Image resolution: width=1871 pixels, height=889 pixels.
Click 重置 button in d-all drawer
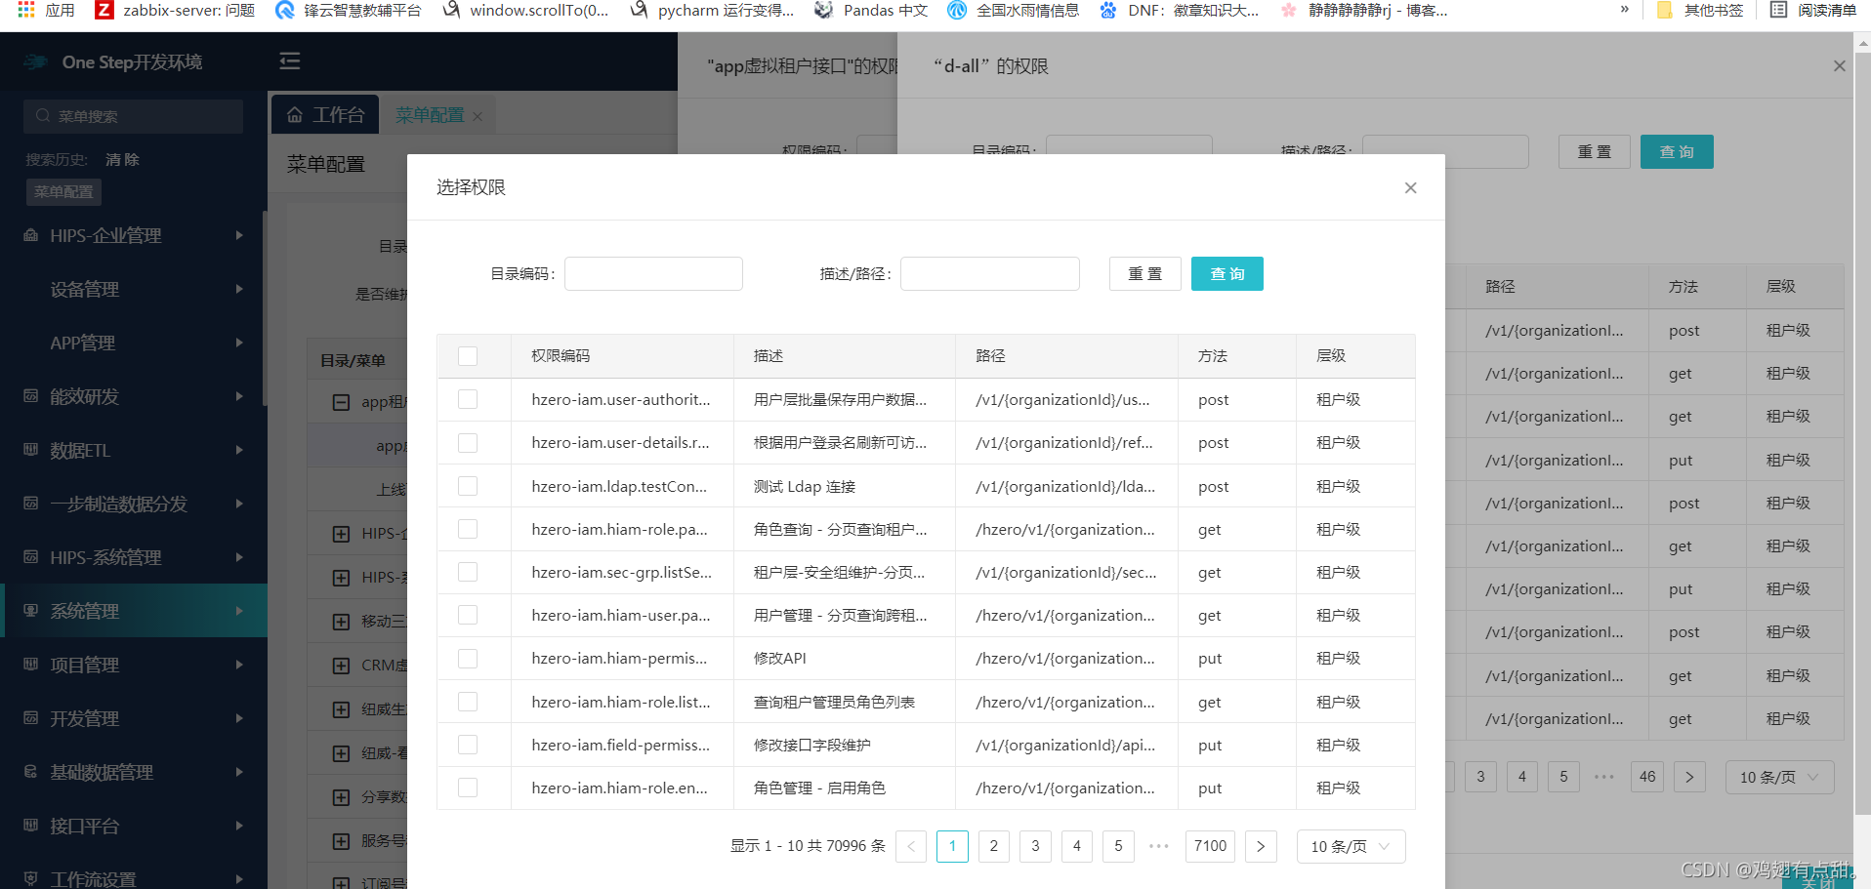[1595, 152]
